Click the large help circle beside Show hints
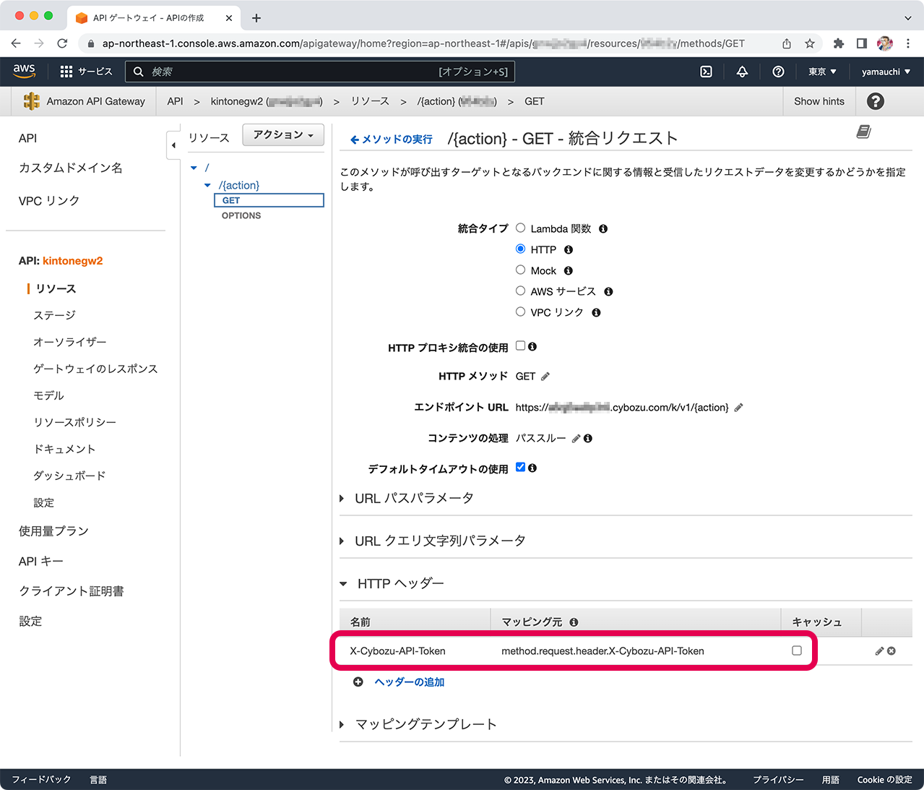This screenshot has width=924, height=790. click(x=876, y=101)
